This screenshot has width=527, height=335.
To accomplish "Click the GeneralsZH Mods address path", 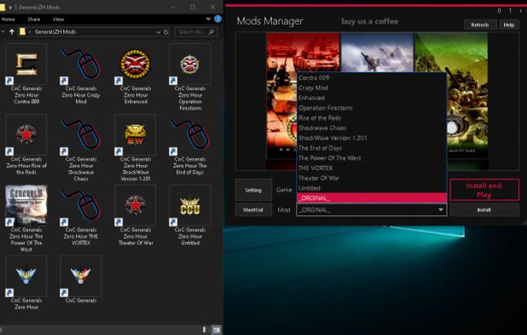I will [x=55, y=31].
